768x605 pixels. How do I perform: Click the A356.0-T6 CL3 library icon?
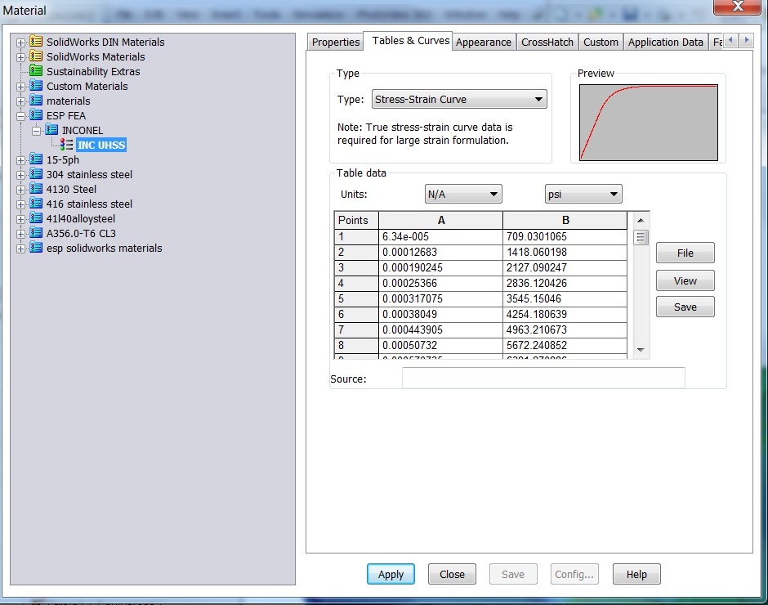[x=36, y=233]
